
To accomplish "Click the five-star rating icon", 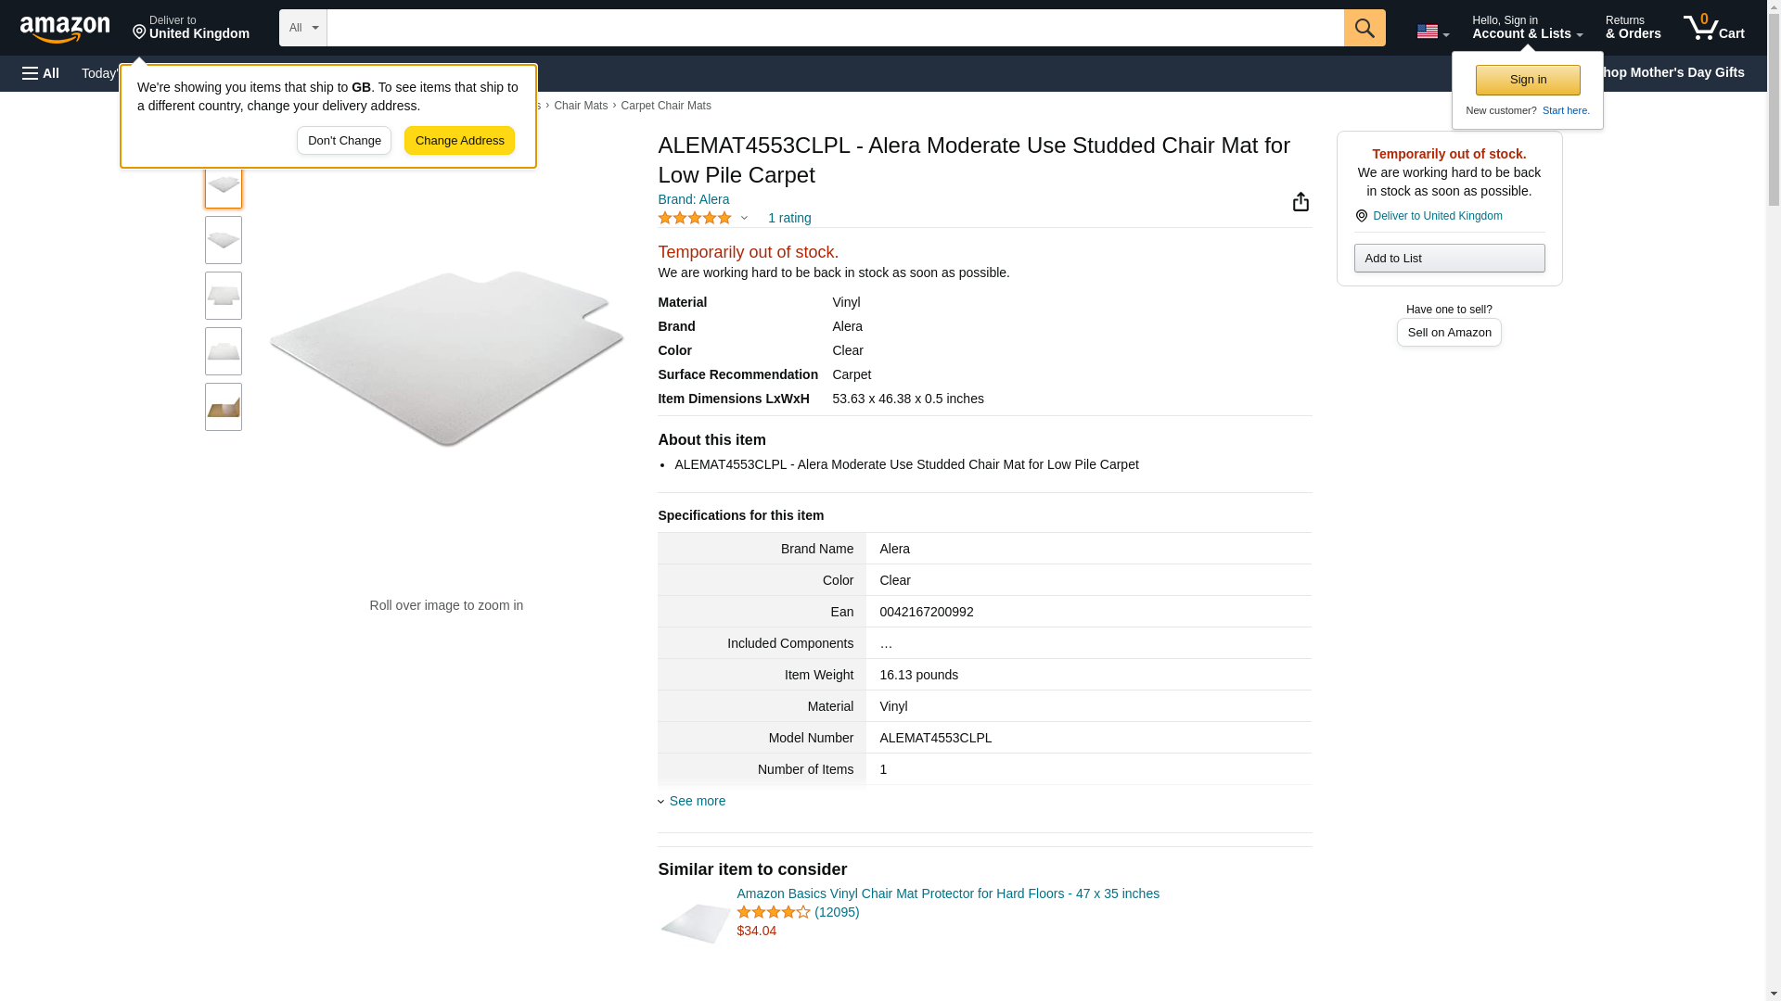I will [695, 218].
